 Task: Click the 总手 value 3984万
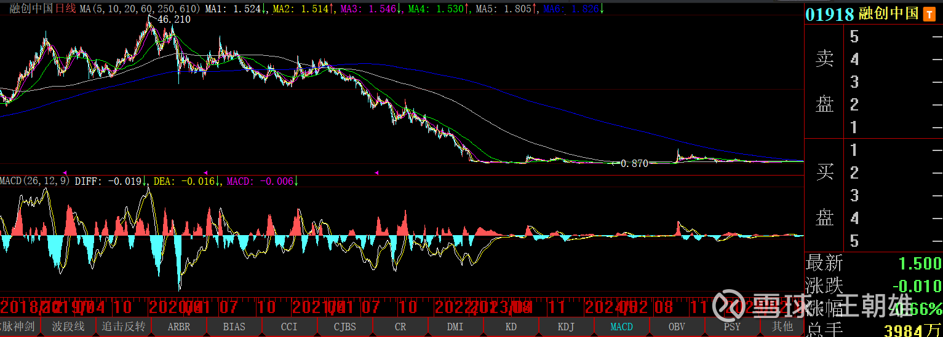point(913,330)
